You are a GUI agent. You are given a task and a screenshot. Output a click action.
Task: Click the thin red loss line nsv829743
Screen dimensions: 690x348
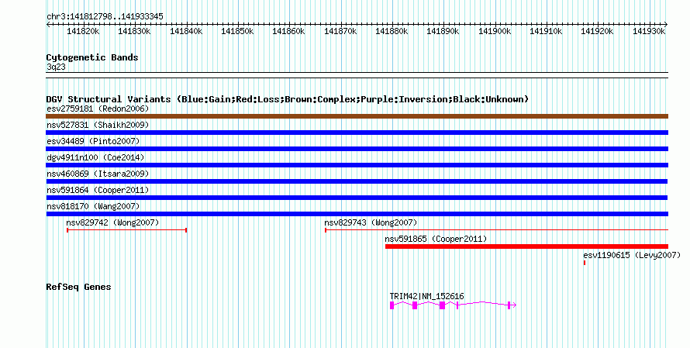496,229
